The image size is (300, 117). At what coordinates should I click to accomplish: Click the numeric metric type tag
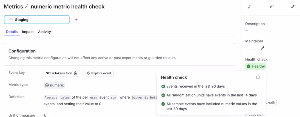(54, 85)
